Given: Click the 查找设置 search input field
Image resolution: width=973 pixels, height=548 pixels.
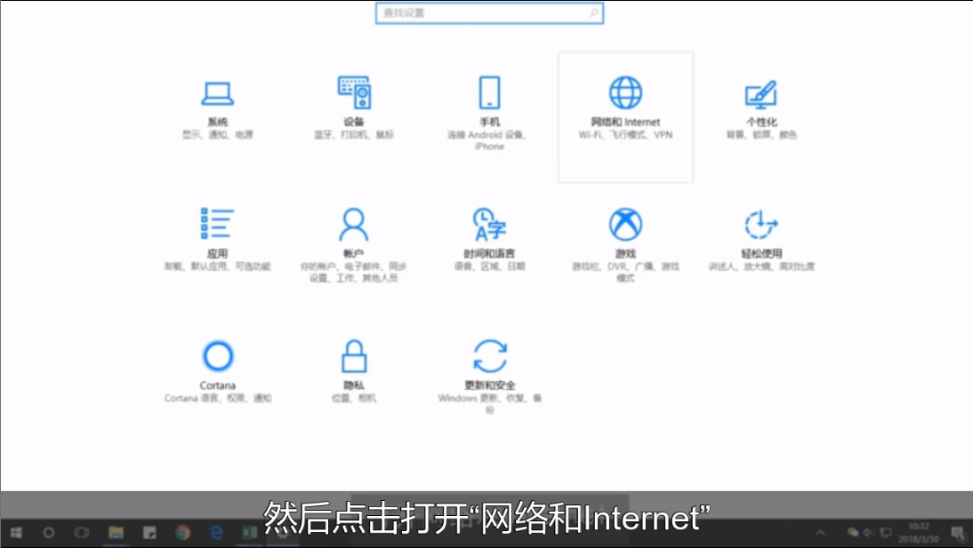Looking at the screenshot, I should [480, 13].
